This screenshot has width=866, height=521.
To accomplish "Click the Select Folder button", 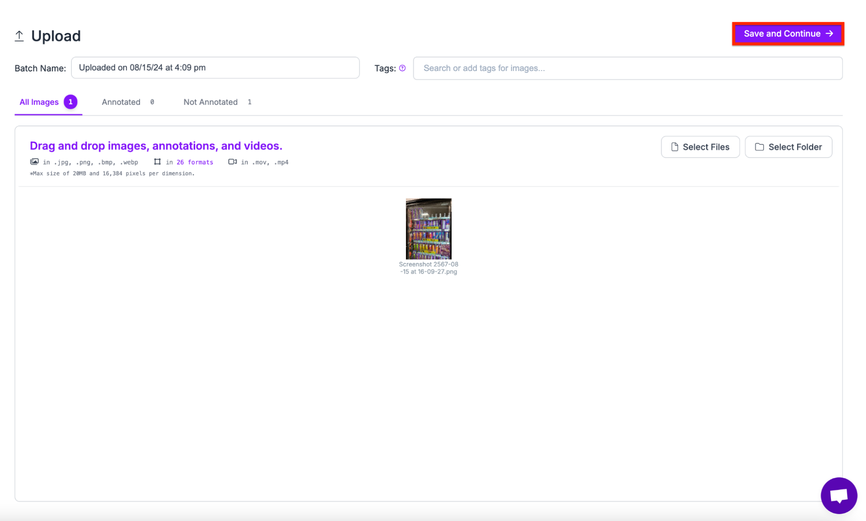I will click(788, 147).
